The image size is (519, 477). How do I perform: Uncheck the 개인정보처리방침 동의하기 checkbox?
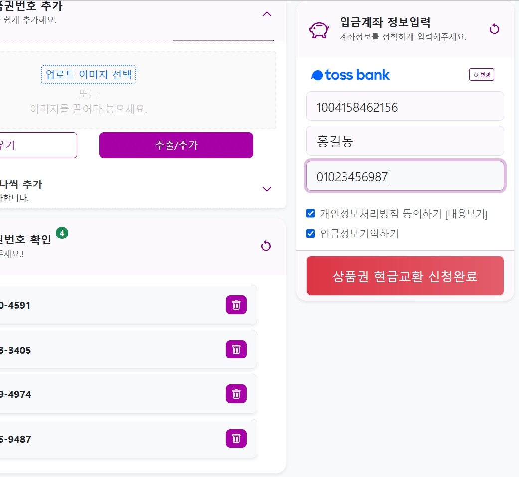[x=311, y=213]
